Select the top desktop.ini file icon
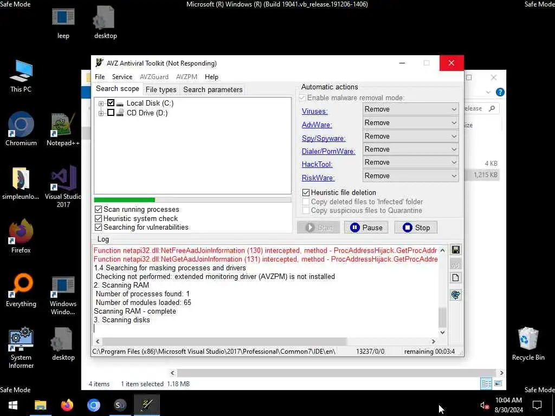Viewport: 555px width, 416px height. (106, 23)
